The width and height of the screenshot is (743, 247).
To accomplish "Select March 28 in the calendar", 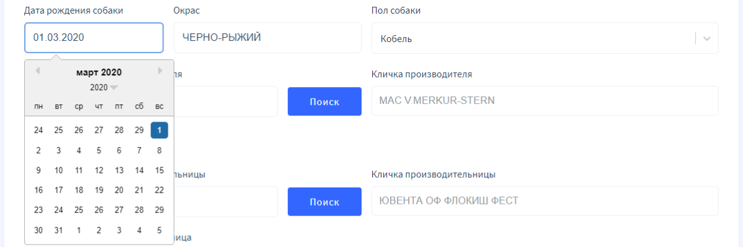I will (x=139, y=210).
